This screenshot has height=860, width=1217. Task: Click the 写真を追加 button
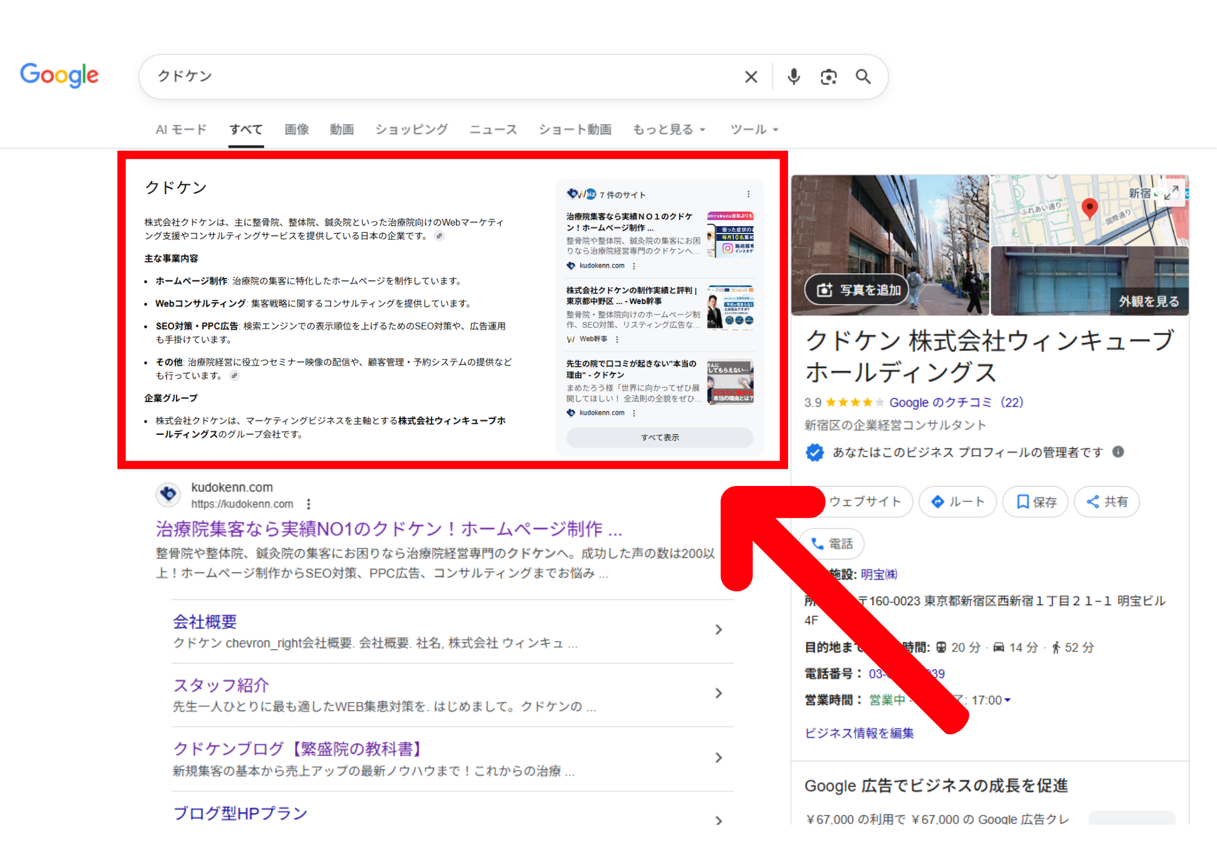click(858, 290)
